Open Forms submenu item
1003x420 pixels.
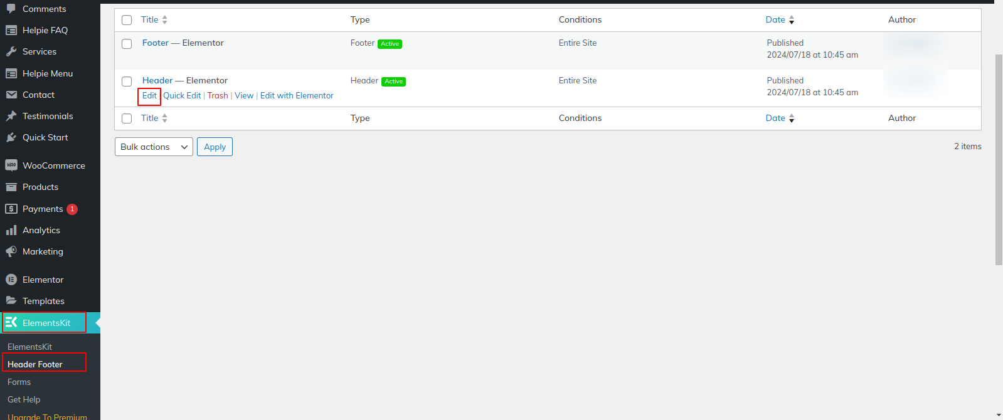[x=19, y=382]
